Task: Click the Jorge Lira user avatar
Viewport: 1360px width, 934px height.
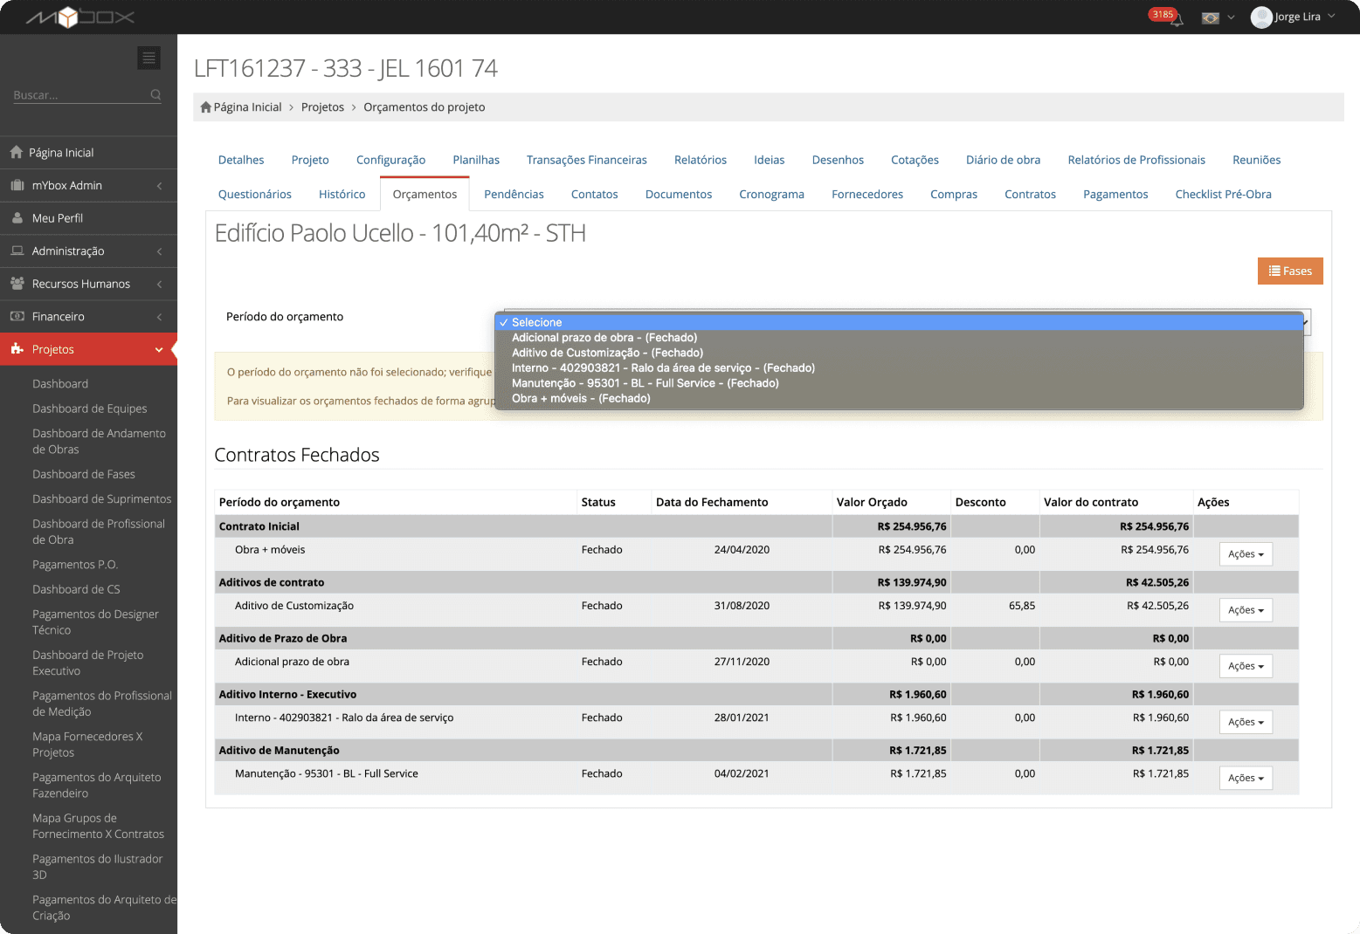Action: (x=1261, y=17)
